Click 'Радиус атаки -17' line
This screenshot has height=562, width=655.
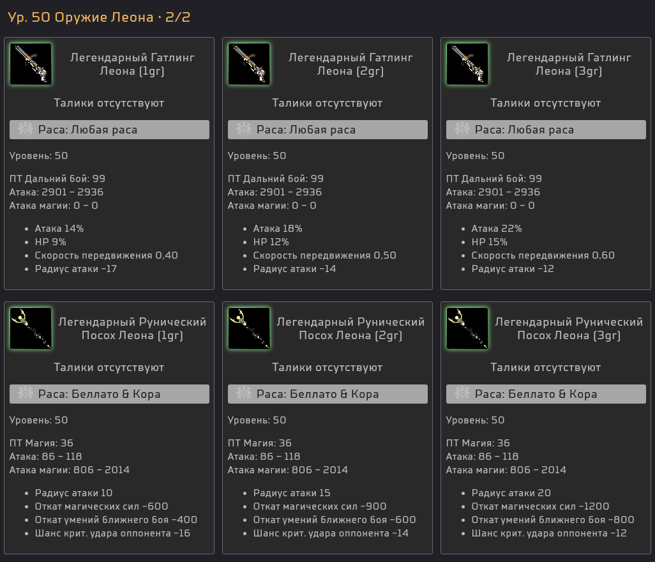pos(75,269)
